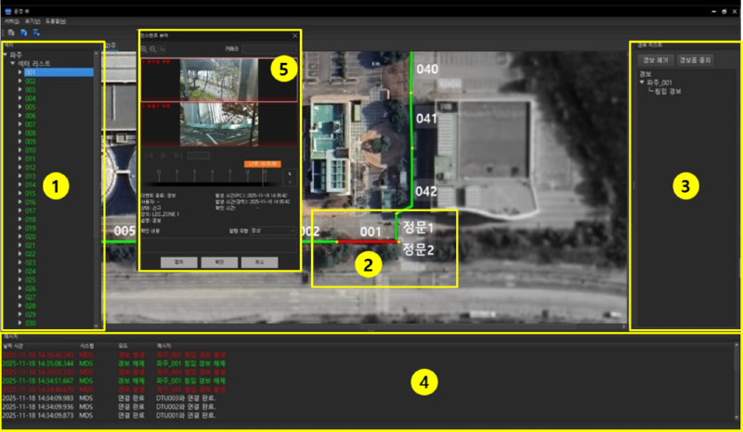Expand sector 002 in the tree
The image size is (743, 432).
pyautogui.click(x=20, y=81)
